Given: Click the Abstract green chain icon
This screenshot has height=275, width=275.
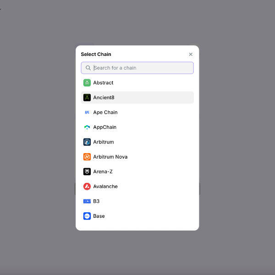Looking at the screenshot, I should coord(87,83).
